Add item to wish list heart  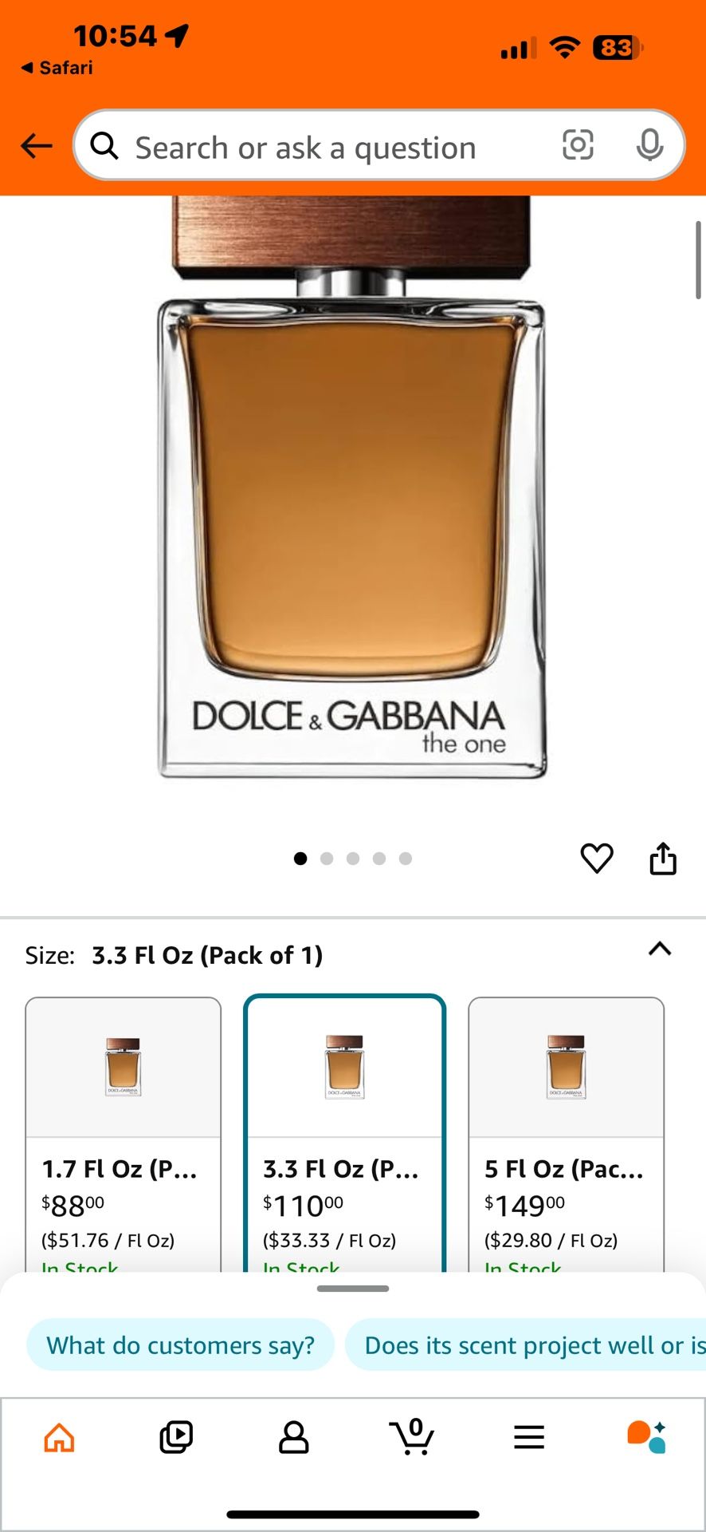(x=597, y=859)
